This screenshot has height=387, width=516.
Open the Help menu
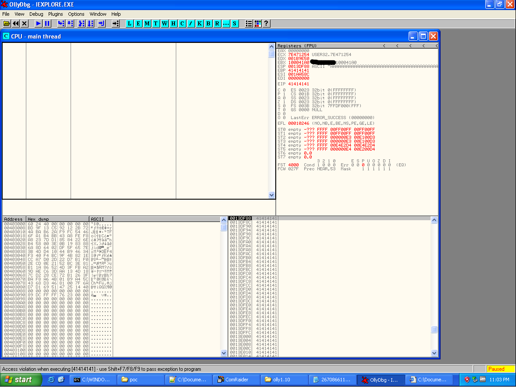(x=116, y=14)
